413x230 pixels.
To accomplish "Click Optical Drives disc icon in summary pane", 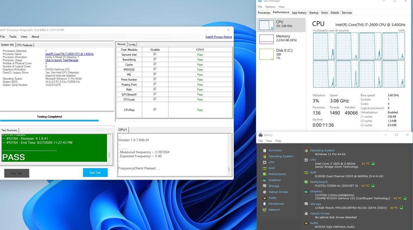I will (x=306, y=214).
